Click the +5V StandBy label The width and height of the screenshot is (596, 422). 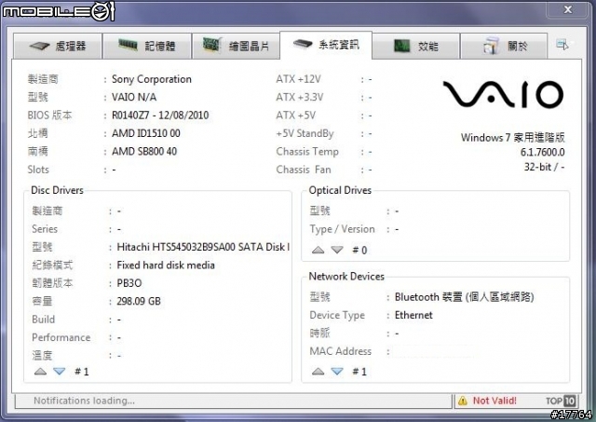[305, 133]
